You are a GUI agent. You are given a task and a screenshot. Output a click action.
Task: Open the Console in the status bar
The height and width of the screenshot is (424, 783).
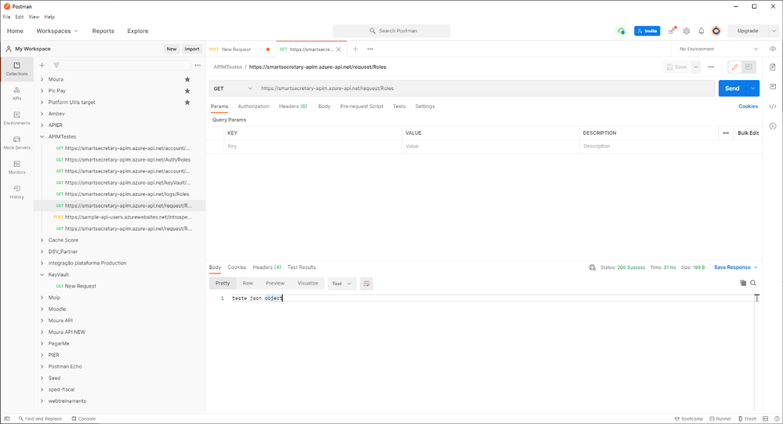(x=83, y=419)
